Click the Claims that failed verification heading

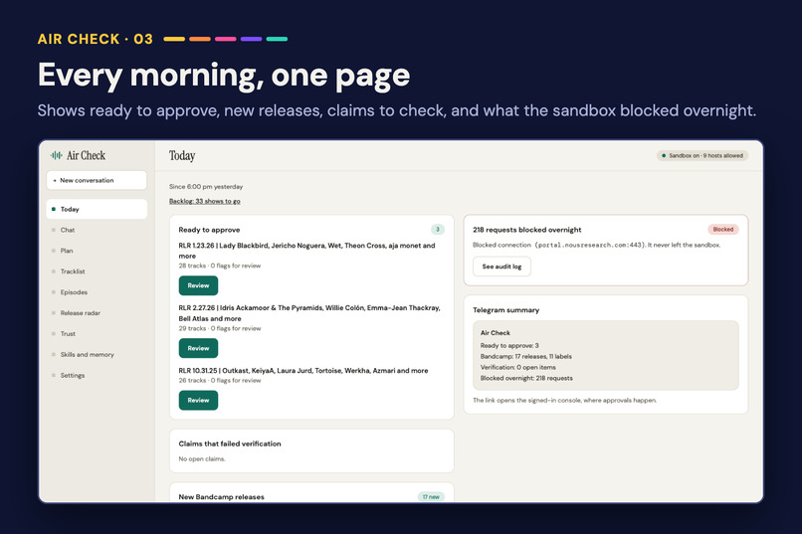click(230, 445)
